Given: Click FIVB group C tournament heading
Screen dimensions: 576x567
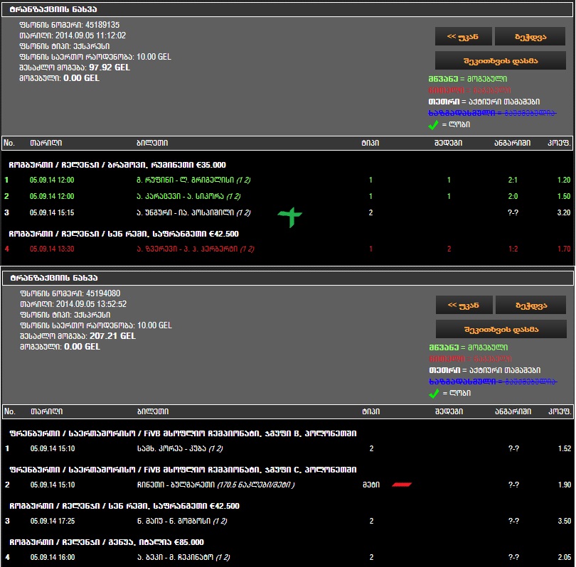Looking at the screenshot, I should pos(183,470).
